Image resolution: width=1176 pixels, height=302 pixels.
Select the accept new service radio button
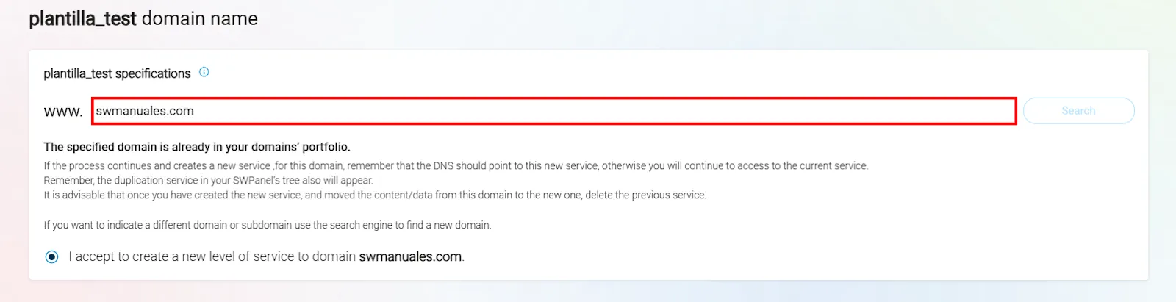coord(51,256)
